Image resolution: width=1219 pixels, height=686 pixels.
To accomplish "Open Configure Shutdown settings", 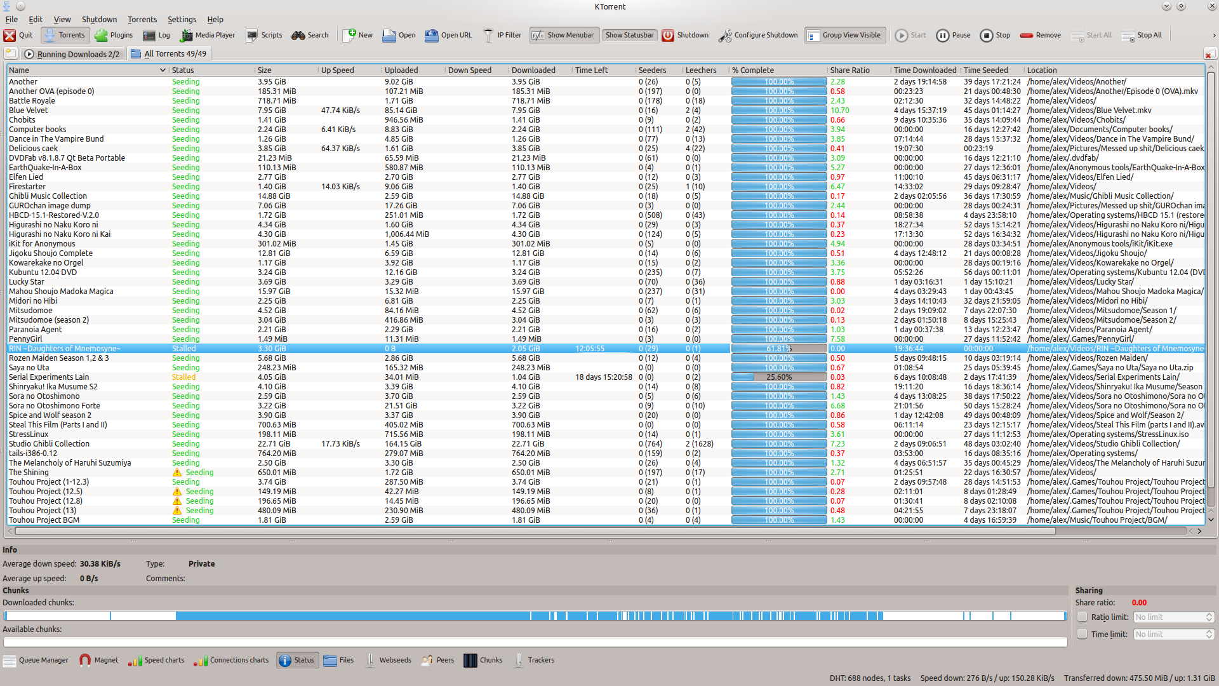I will 758,36.
